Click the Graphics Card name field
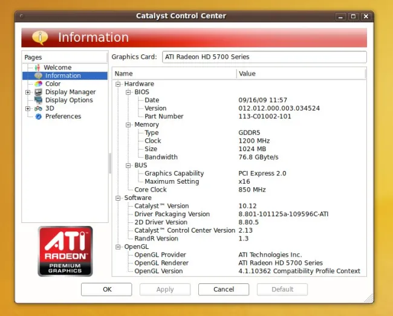This screenshot has height=316, width=393. tap(264, 57)
